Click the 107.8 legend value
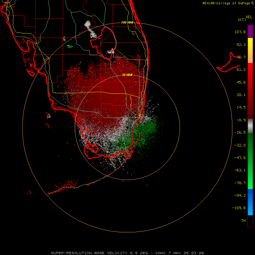 click(240, 32)
